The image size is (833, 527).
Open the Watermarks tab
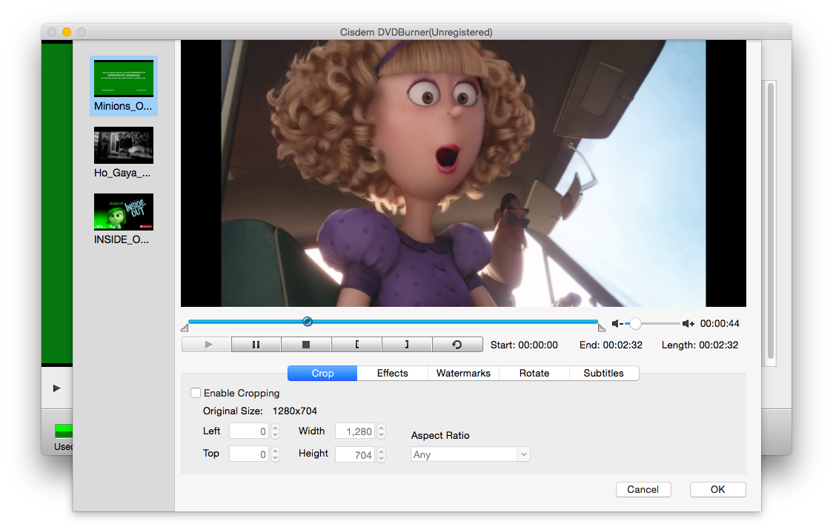point(463,374)
